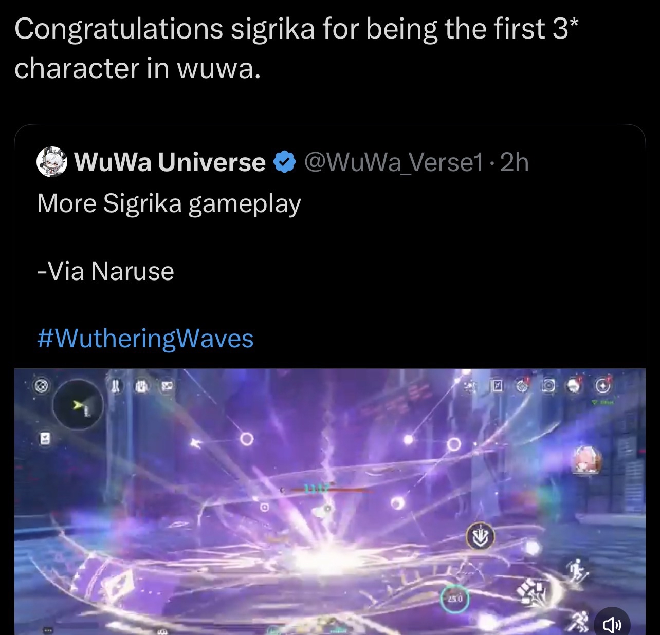This screenshot has width=660, height=635.
Task: Open the WuWa Universe profile avatar
Action: click(52, 162)
